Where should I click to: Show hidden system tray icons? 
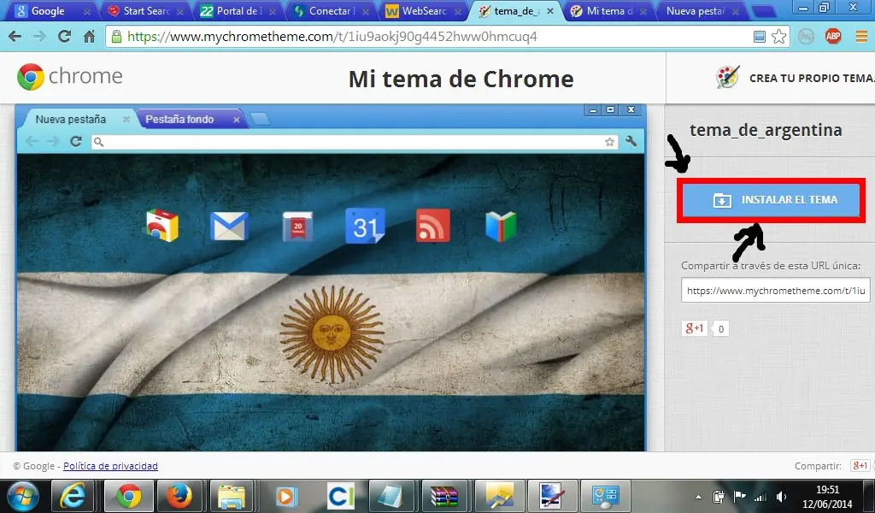click(x=698, y=496)
